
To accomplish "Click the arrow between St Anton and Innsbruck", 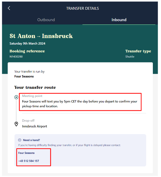I will click(39, 37).
